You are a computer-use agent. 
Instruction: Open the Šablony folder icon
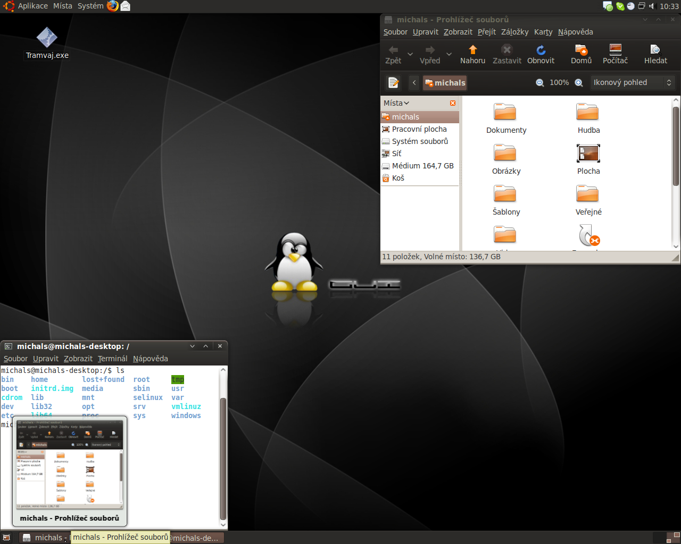[505, 194]
